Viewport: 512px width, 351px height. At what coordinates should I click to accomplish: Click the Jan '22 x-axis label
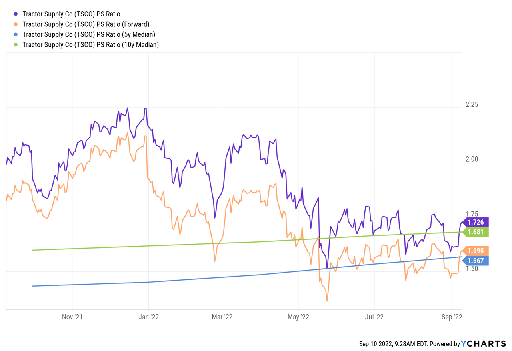(148, 317)
